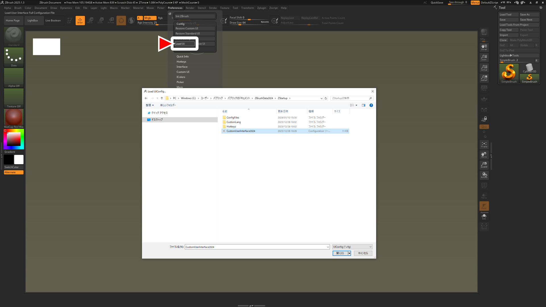Click the Rotate icon in right shelf
This screenshot has height=307, width=546.
pyautogui.click(x=484, y=175)
